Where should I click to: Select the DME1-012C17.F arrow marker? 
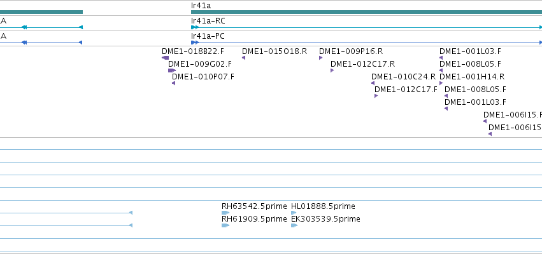pyautogui.click(x=376, y=96)
